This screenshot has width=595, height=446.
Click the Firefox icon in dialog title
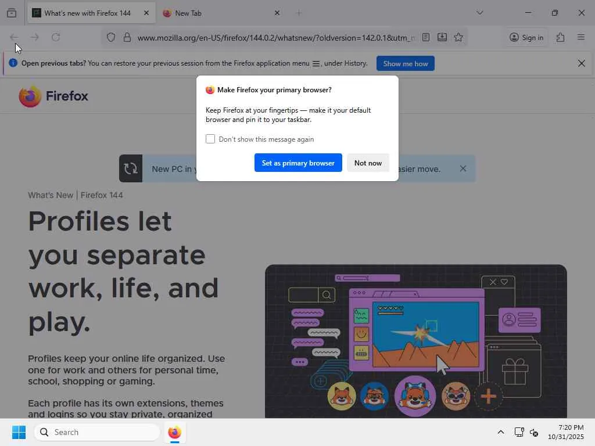tap(210, 90)
